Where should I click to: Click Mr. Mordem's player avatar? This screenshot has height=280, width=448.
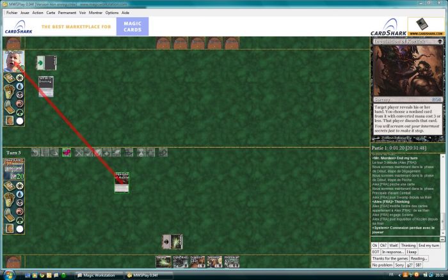coord(13,61)
